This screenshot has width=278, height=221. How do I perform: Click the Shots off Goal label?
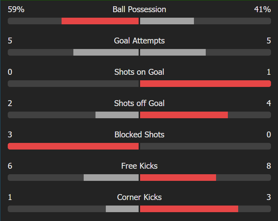(139, 104)
